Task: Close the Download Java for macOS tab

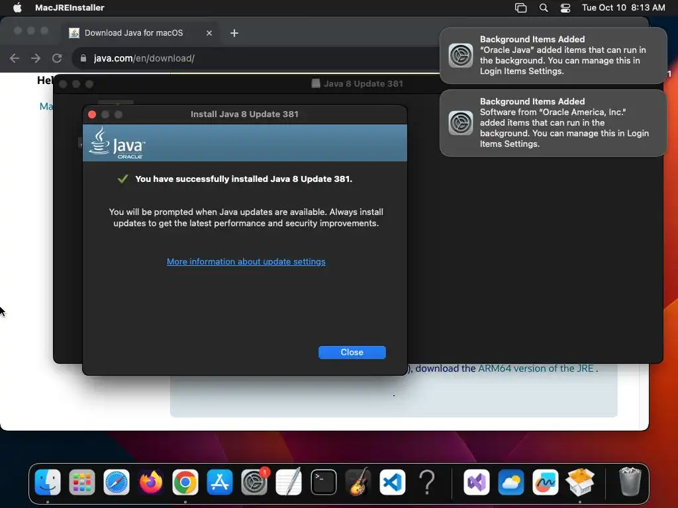Action: point(209,33)
